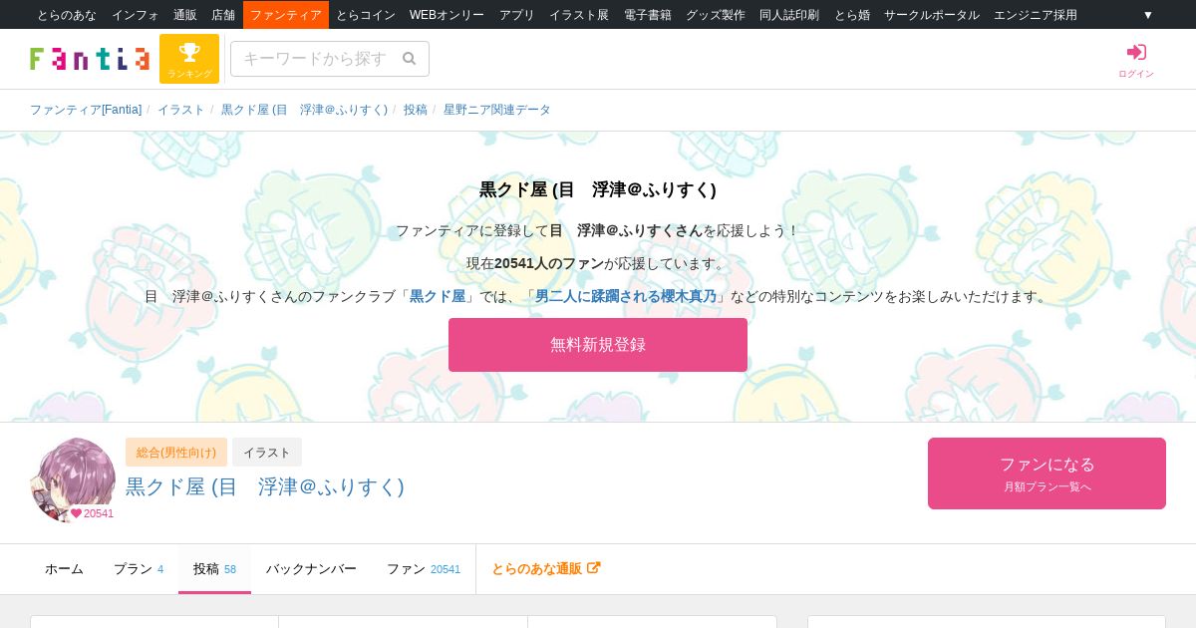Open the fanclub title 黒クド屋 link
Viewport: 1196px width, 628px height.
(265, 486)
